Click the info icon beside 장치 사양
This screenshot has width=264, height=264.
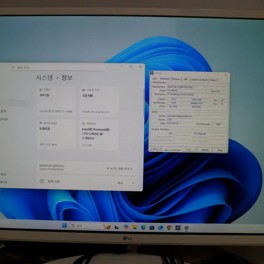click(x=42, y=181)
